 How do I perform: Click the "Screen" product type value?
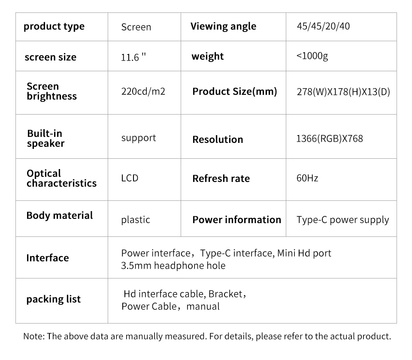click(x=136, y=27)
